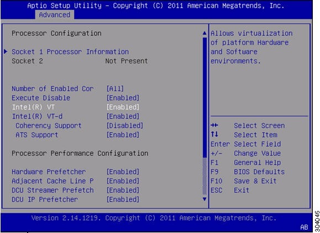The width and height of the screenshot is (320, 233).
Task: Select Hardware Prefetcher menu item
Action: point(49,172)
